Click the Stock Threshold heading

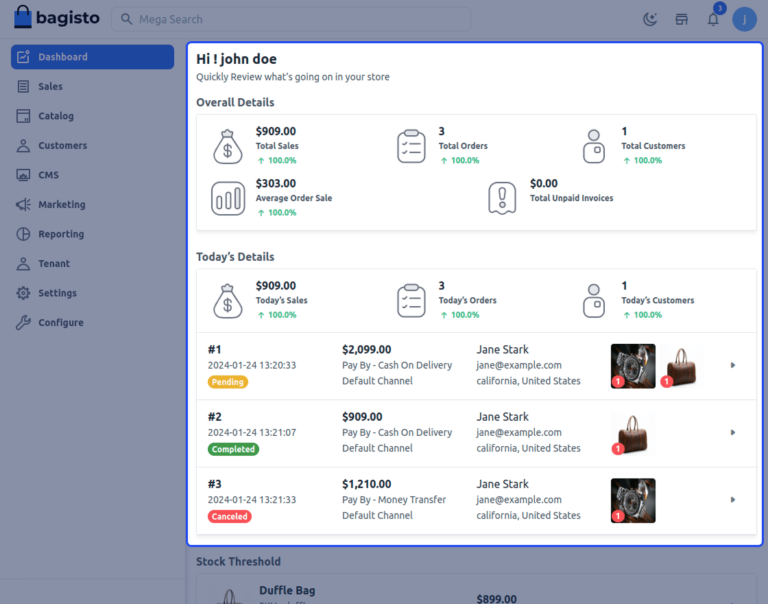[239, 561]
